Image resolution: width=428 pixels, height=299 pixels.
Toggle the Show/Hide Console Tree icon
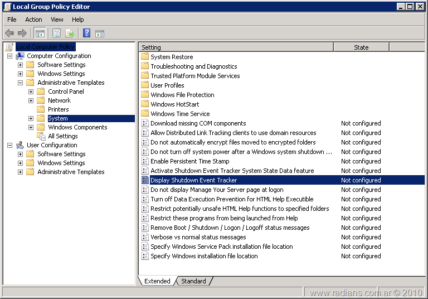tap(40, 33)
